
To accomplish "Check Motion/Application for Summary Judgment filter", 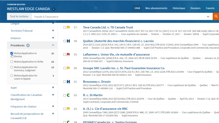I will coord(12,67).
